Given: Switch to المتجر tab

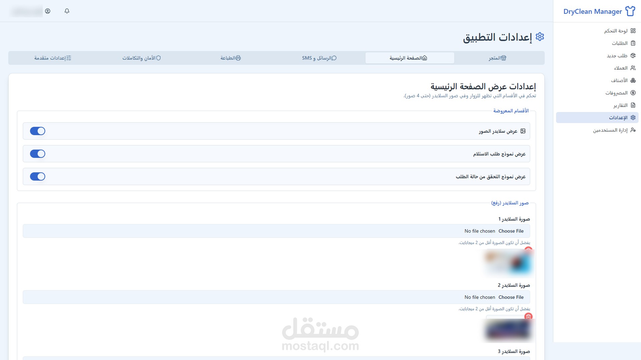Looking at the screenshot, I should coord(497,58).
